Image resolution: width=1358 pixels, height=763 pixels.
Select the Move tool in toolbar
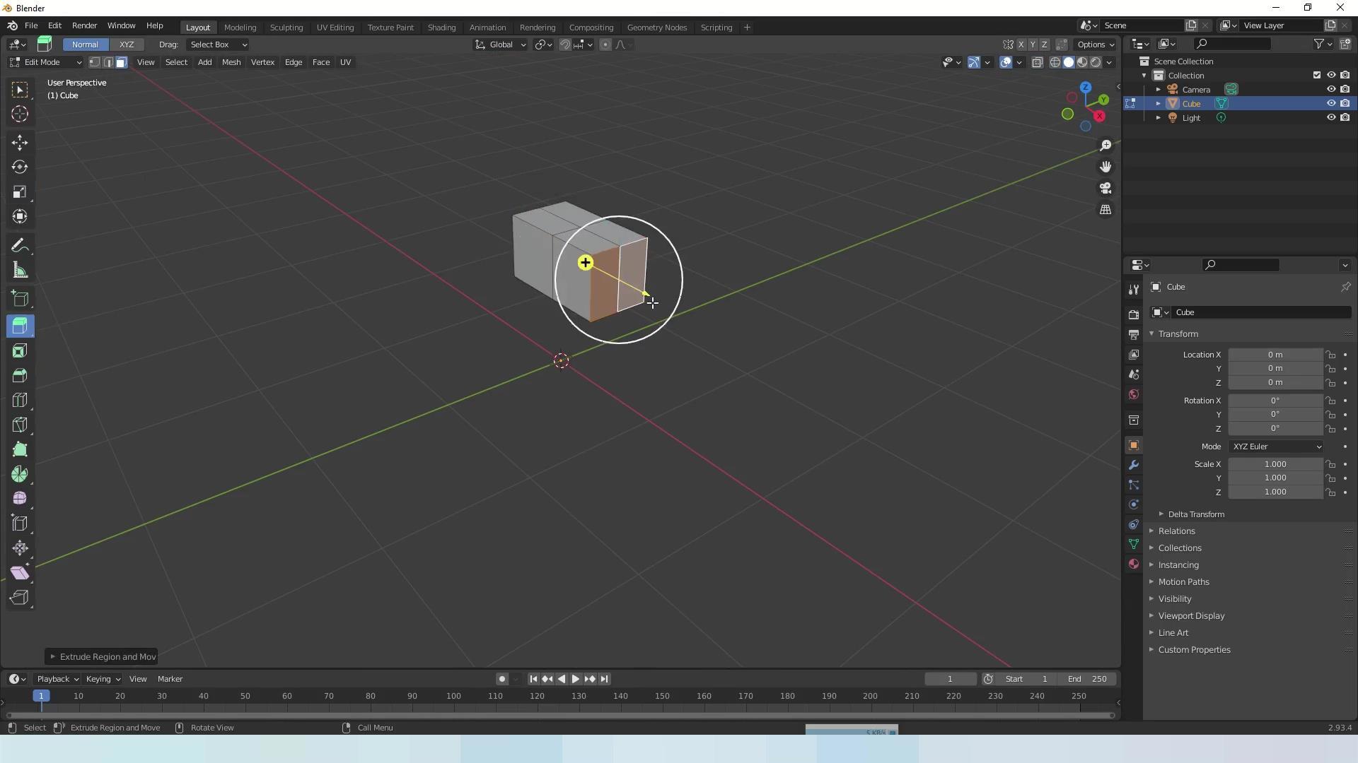coord(20,143)
